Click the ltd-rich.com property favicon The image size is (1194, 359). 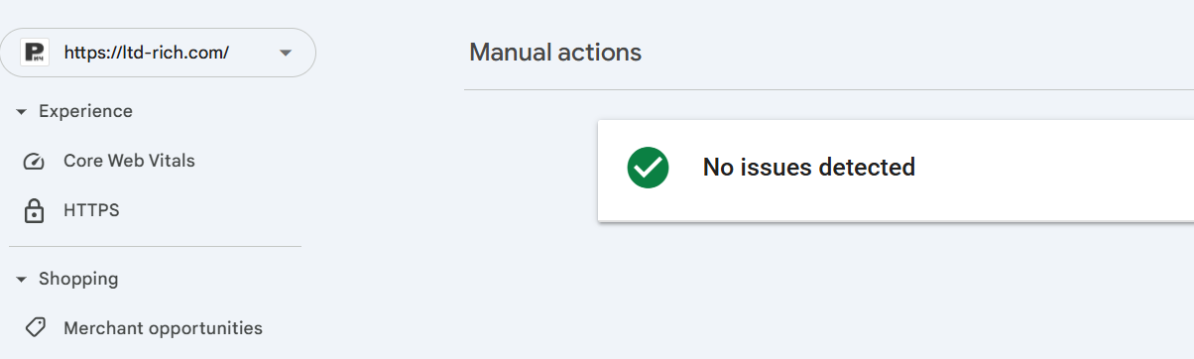(x=35, y=53)
